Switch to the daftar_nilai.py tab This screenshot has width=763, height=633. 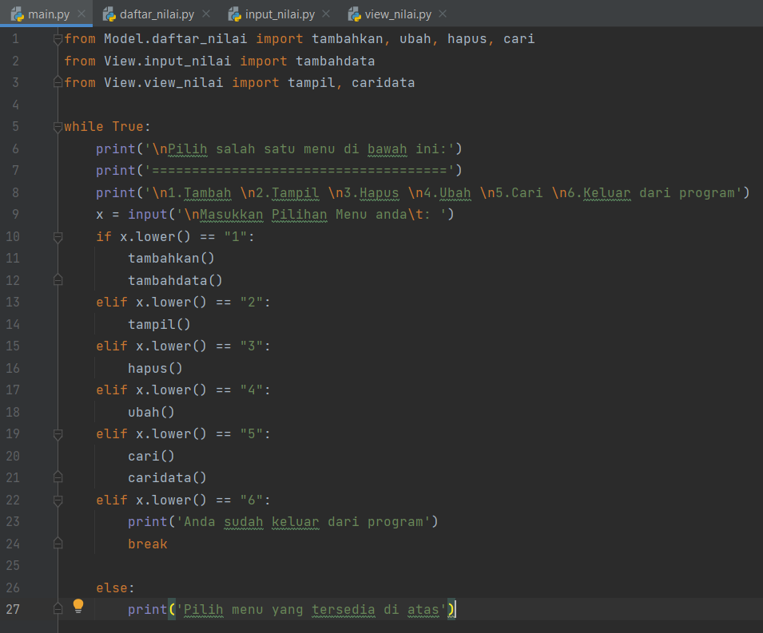[156, 13]
